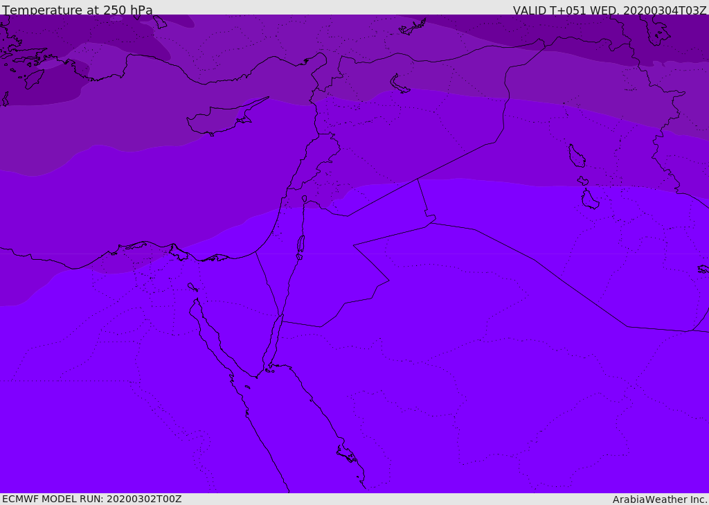The height and width of the screenshot is (505, 709).
Task: Click the "Temperature at 250 hPa" title
Action: coord(77,10)
